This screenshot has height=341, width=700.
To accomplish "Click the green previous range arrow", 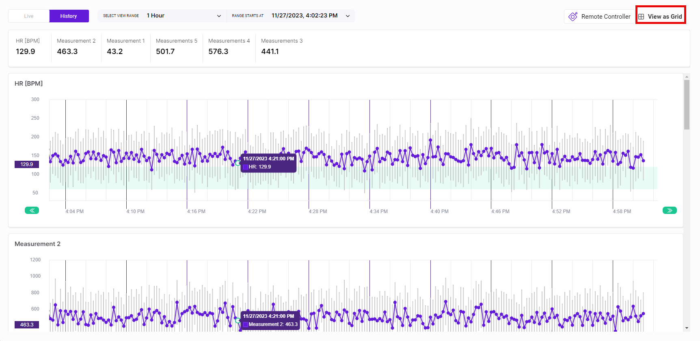I will pos(32,210).
